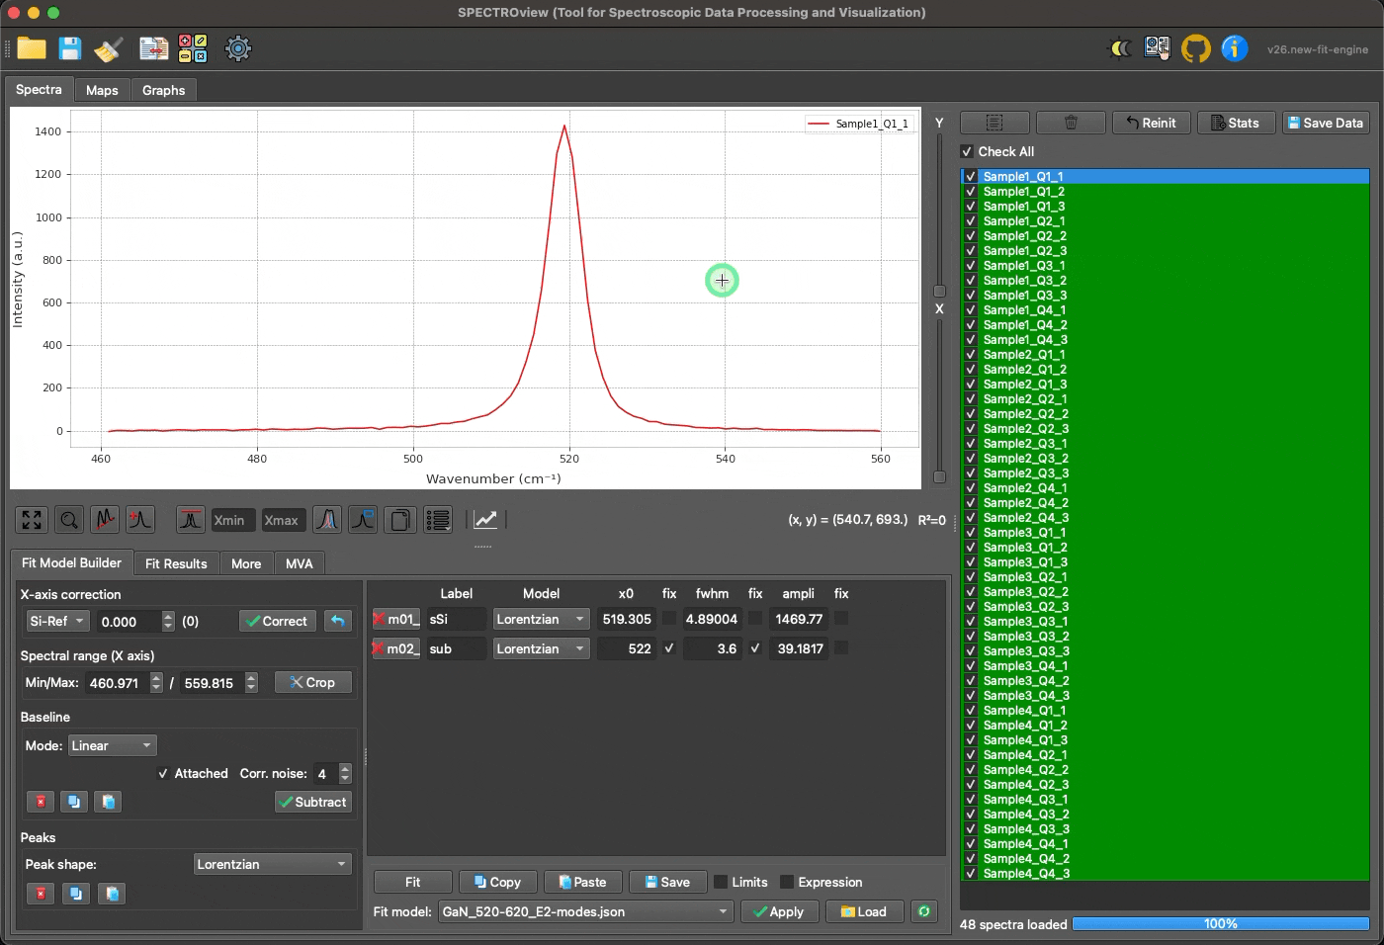The width and height of the screenshot is (1384, 945).
Task: Increment the Corr. noise stepper
Action: [x=345, y=768]
